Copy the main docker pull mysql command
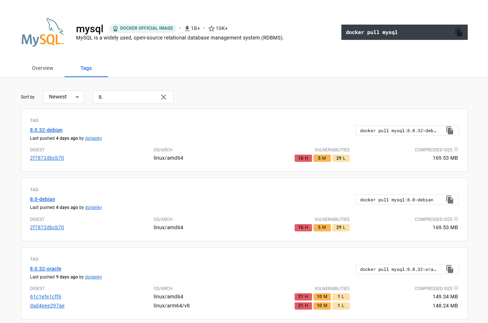Screen dimensions: 488x323 459,32
